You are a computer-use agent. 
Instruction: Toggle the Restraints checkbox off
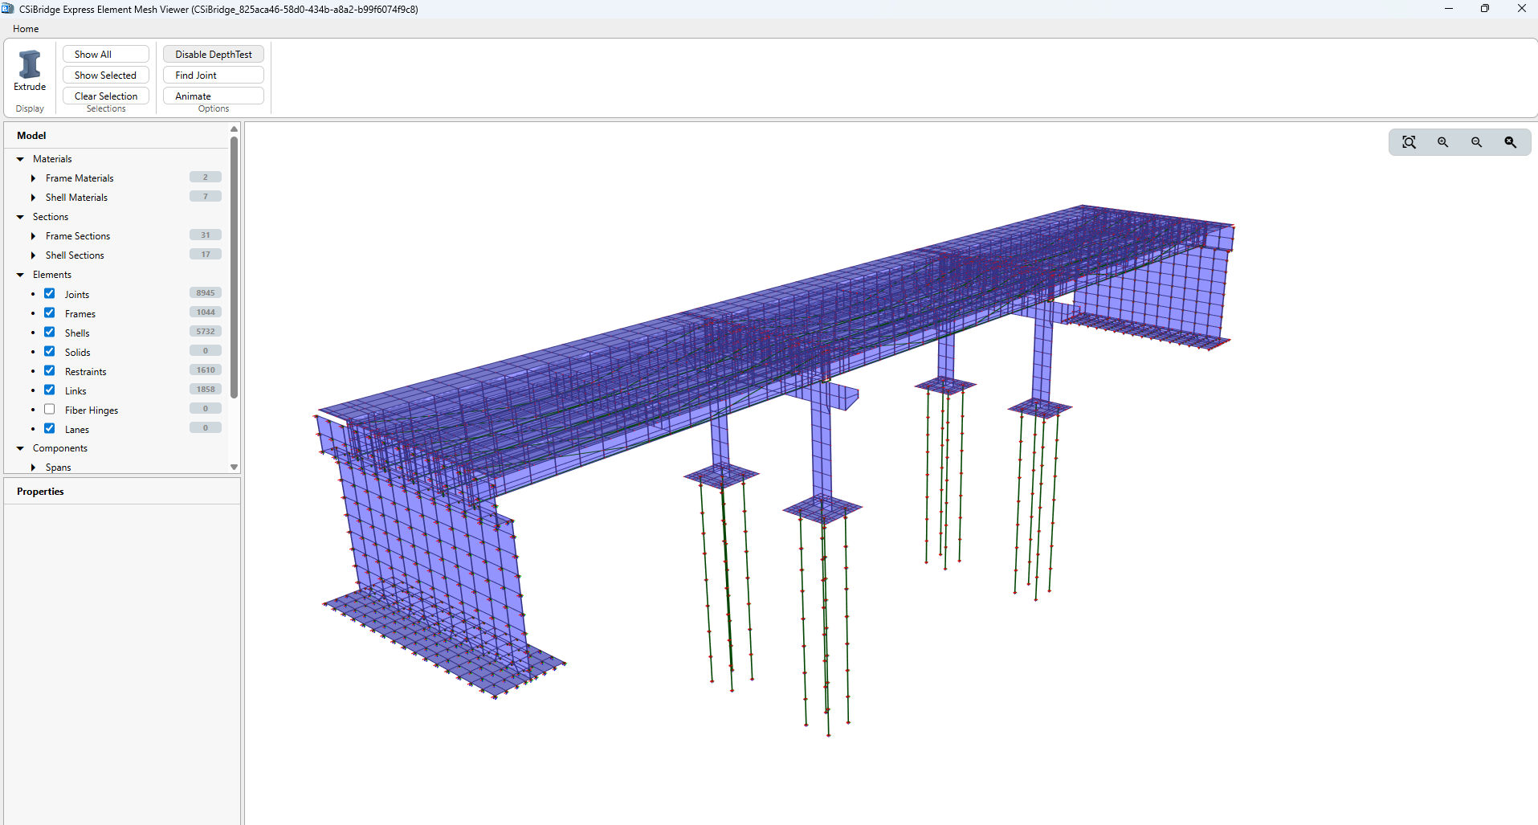(49, 370)
